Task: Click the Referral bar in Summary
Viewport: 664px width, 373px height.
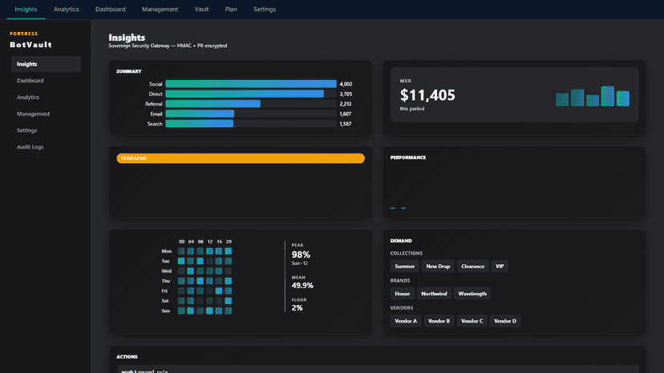Action: (x=213, y=103)
